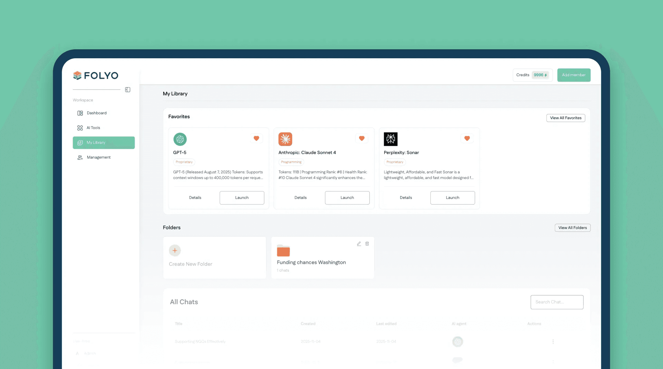Launch the GPT-5 model

(242, 198)
